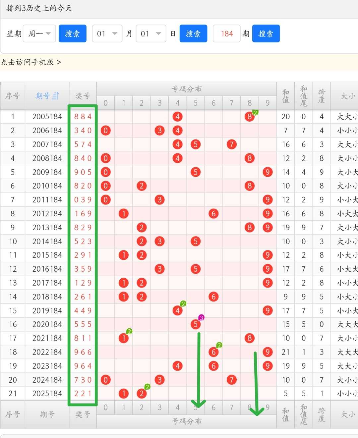Click red ball 6 in row 2022184
Viewport: 358px width, 438px height.
[x=213, y=352]
